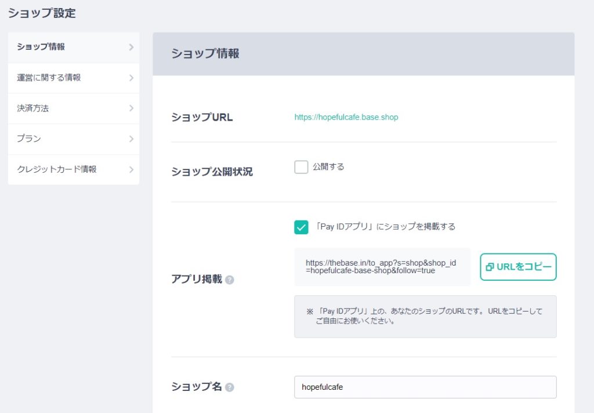
Task: Click the 公開する label text
Action: tap(328, 167)
